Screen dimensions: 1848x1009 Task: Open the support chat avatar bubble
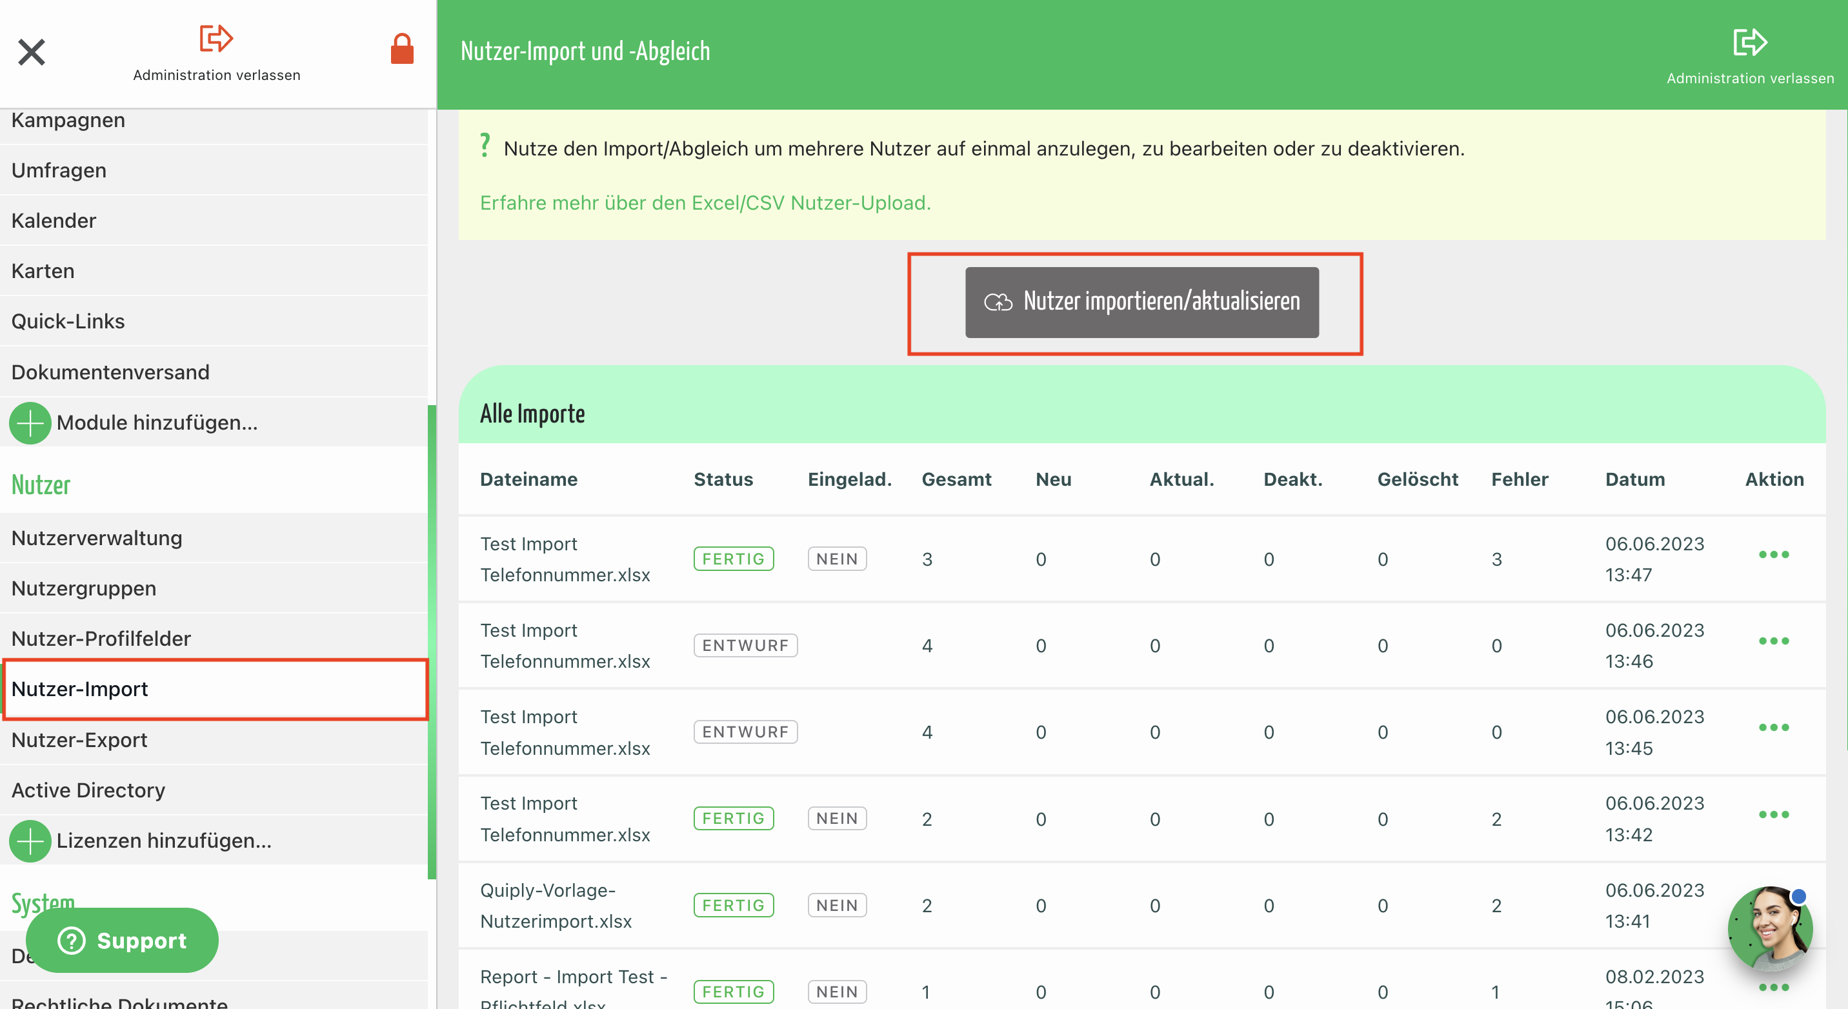1770,929
